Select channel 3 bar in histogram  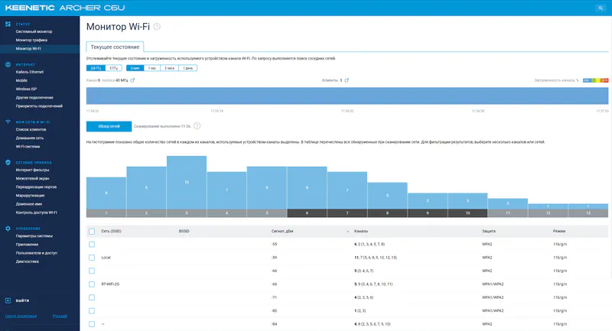point(187,187)
